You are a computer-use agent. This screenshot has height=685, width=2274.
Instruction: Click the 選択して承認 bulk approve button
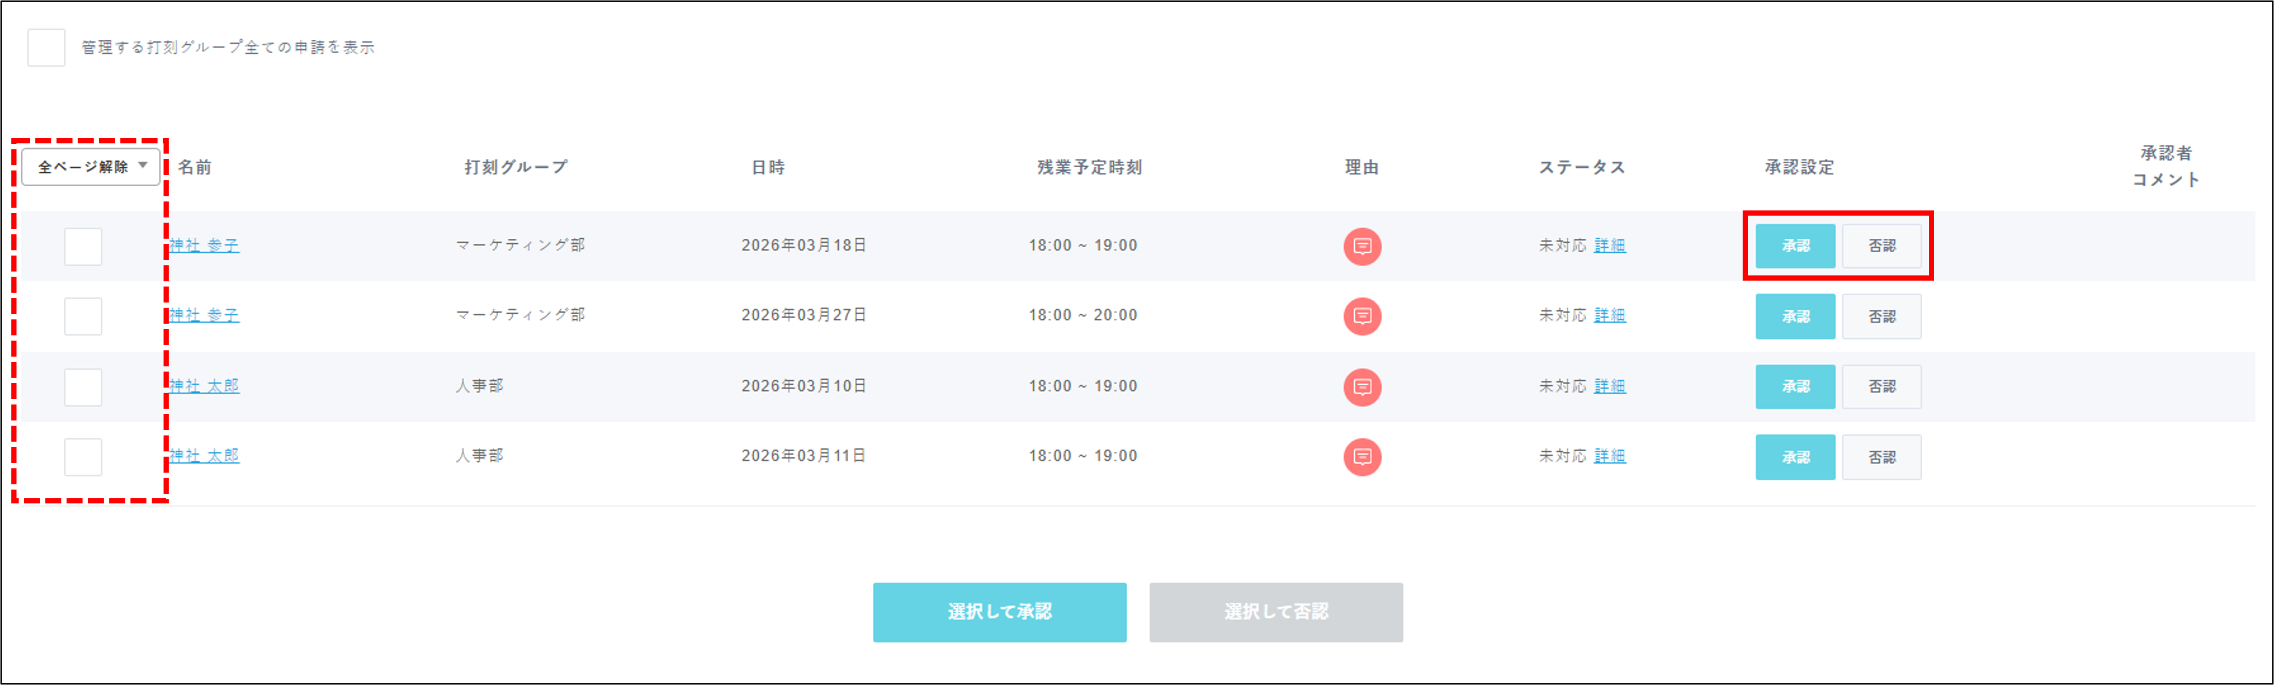(999, 612)
